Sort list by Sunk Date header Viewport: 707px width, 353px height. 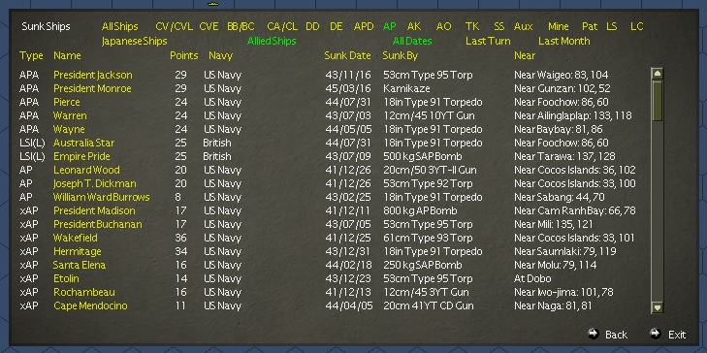(347, 56)
